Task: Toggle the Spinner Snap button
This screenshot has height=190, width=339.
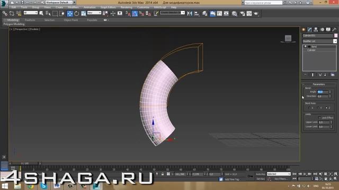Action: (x=148, y=14)
